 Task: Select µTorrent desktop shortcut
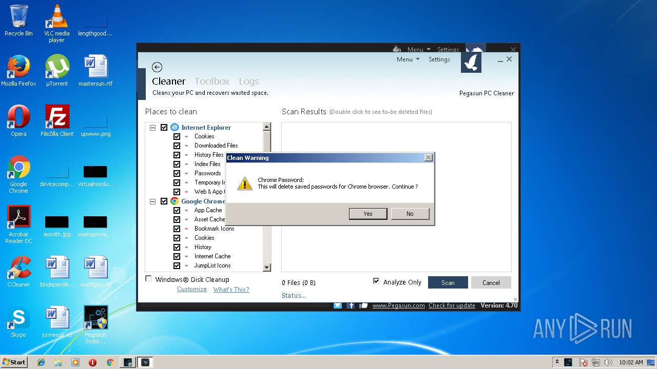click(x=57, y=71)
